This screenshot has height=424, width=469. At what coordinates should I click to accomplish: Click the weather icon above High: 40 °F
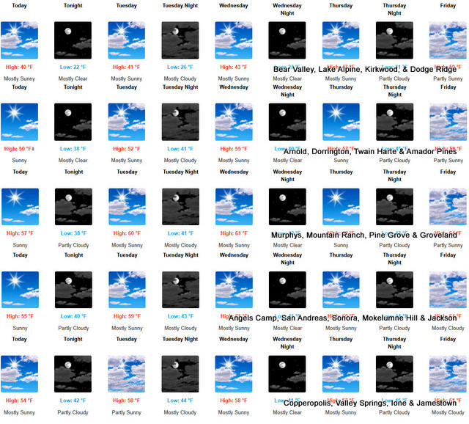click(x=20, y=40)
